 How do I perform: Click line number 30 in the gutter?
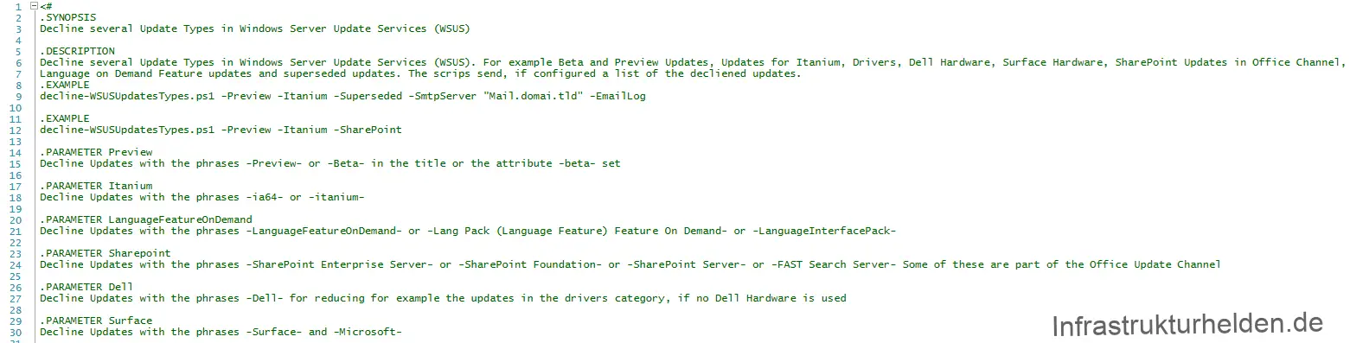pyautogui.click(x=16, y=332)
